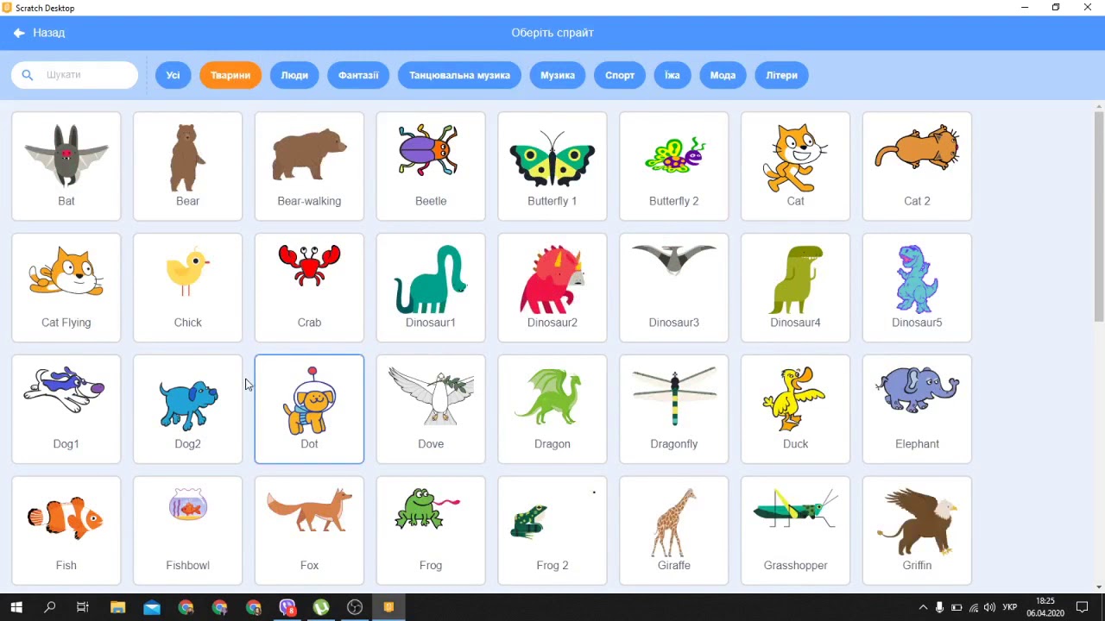The width and height of the screenshot is (1105, 621).
Task: Go back with the Назад button
Action: click(40, 33)
